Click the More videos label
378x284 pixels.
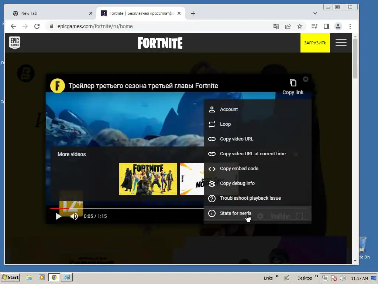pyautogui.click(x=72, y=154)
